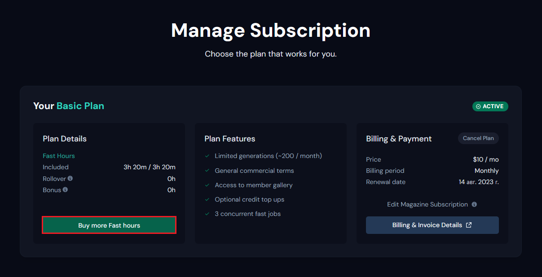542x277 pixels.
Task: Click the external link icon on Billing & Invoice Details
Action: [x=469, y=225]
